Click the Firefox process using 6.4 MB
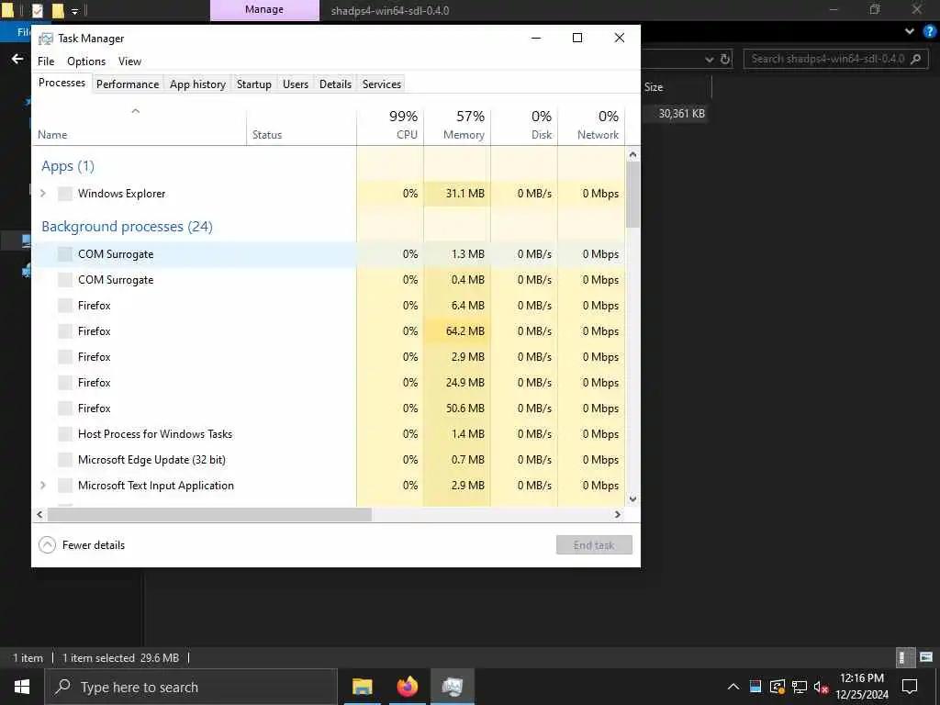This screenshot has width=940, height=705. click(x=329, y=306)
